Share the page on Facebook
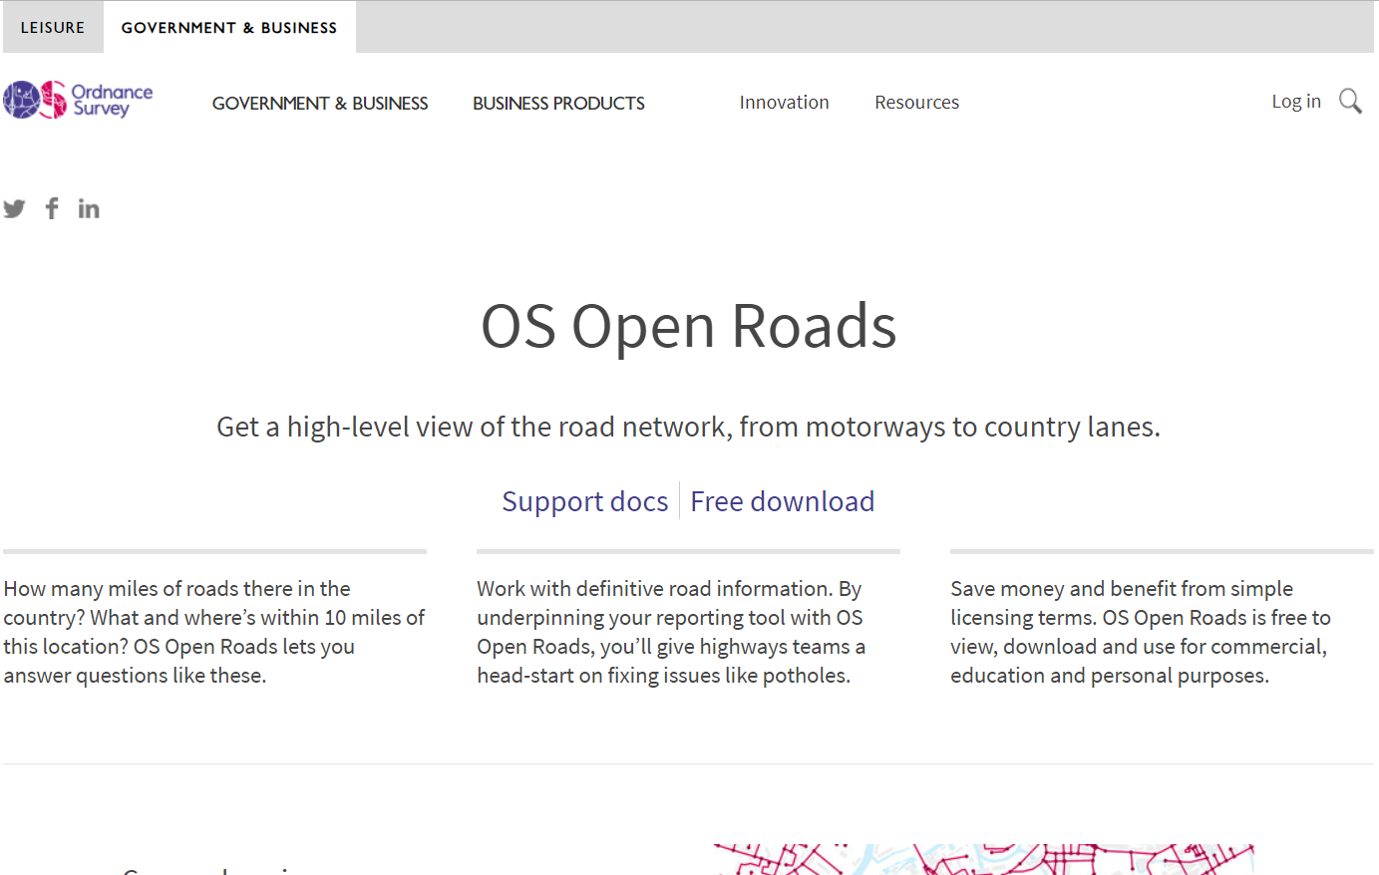Screen dimensions: 1379x875 [x=52, y=208]
